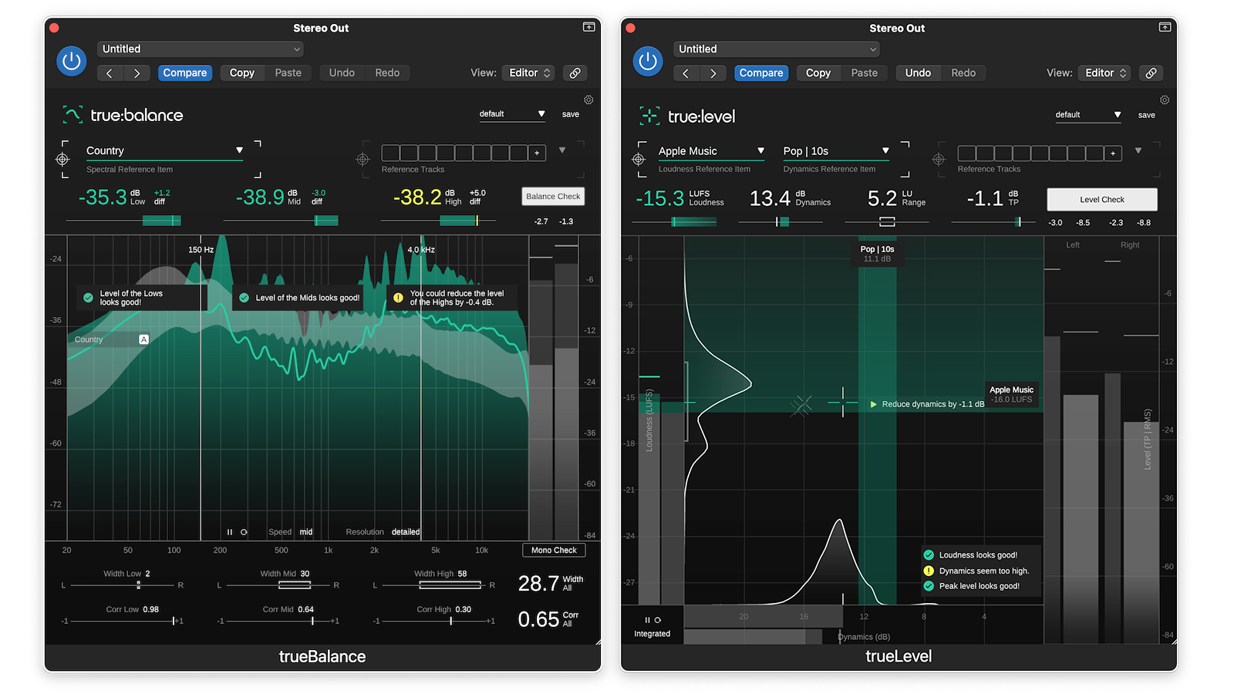Open the settings gear in trueLevel
Viewport: 1234px width, 694px height.
1165,99
